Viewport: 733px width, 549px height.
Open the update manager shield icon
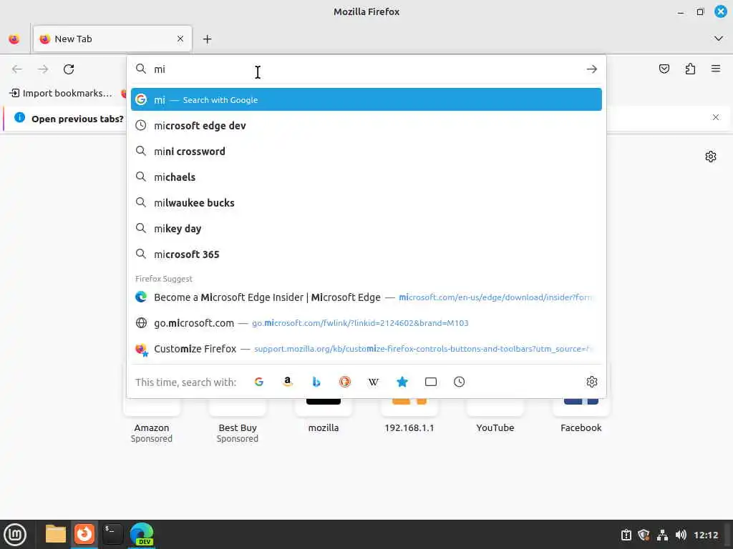pos(644,535)
